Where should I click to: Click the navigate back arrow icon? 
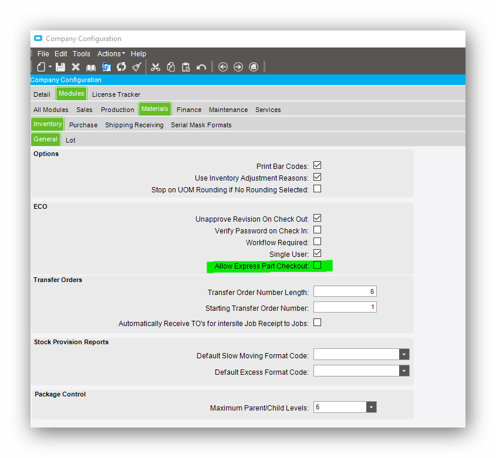click(223, 67)
